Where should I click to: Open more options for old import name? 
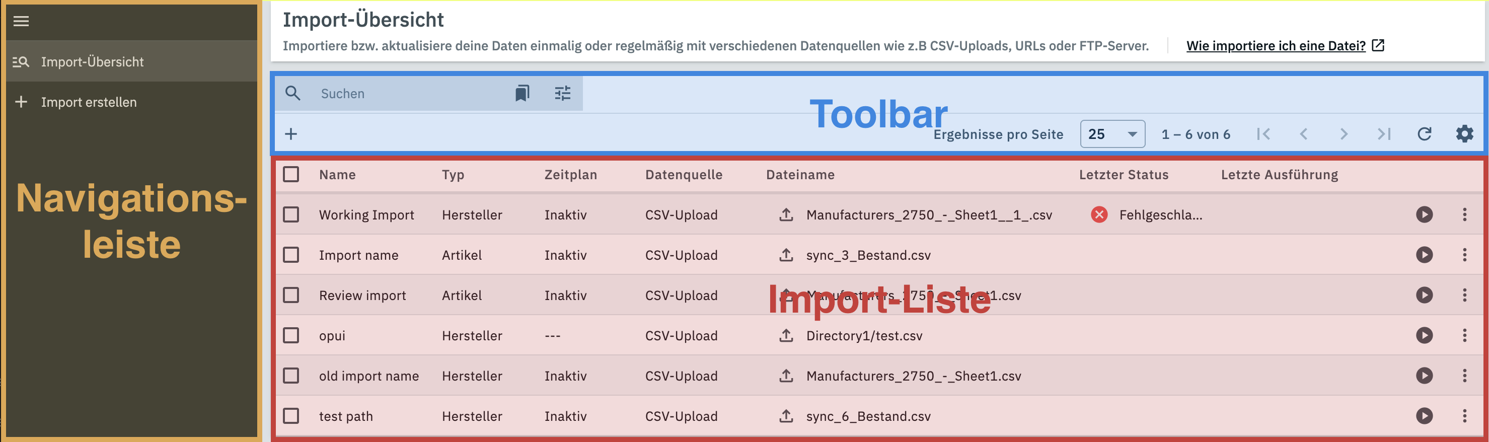pyautogui.click(x=1464, y=376)
